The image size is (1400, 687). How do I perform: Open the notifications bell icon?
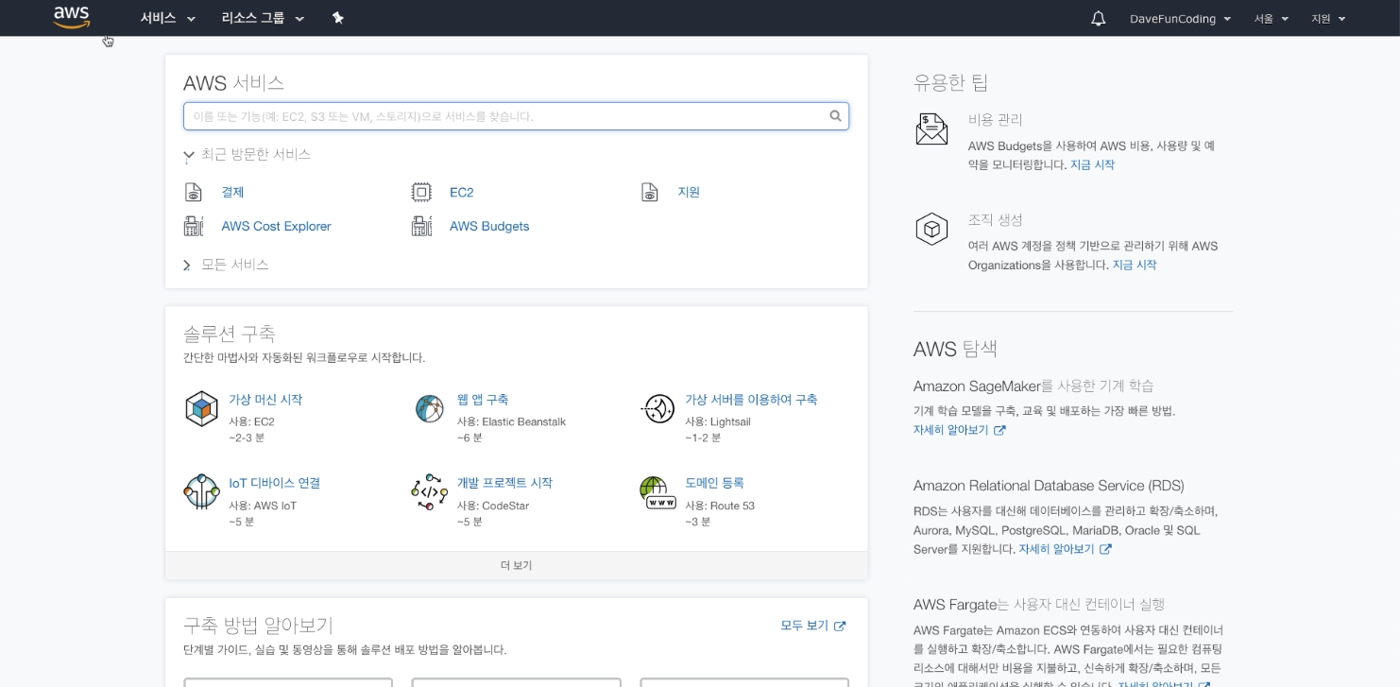click(x=1098, y=19)
